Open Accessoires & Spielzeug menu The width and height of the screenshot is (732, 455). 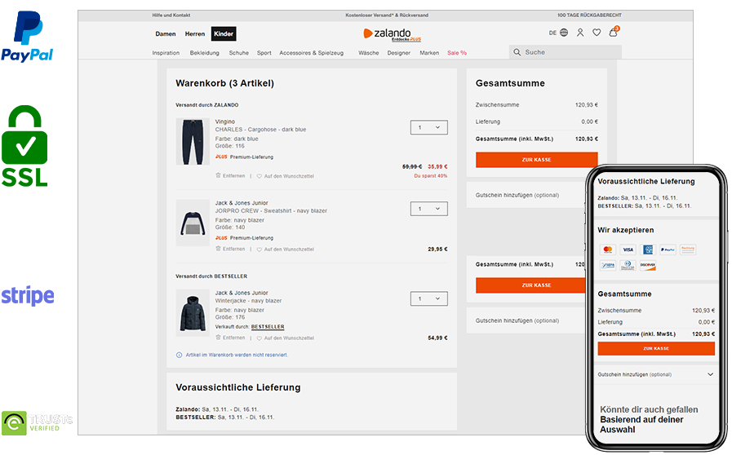(x=312, y=53)
